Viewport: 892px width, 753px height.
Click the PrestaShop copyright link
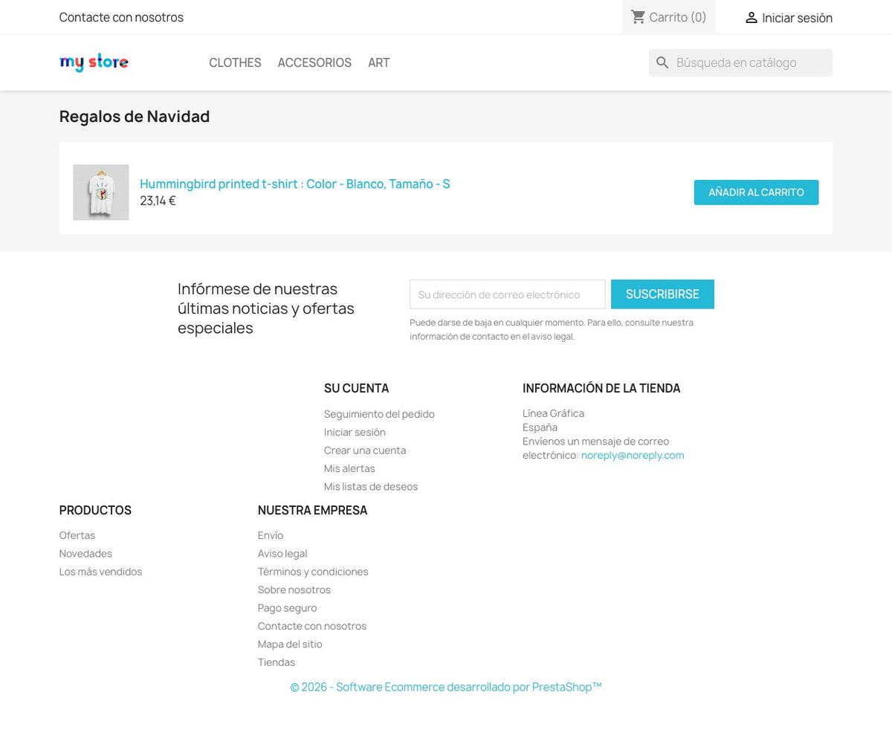click(x=446, y=687)
